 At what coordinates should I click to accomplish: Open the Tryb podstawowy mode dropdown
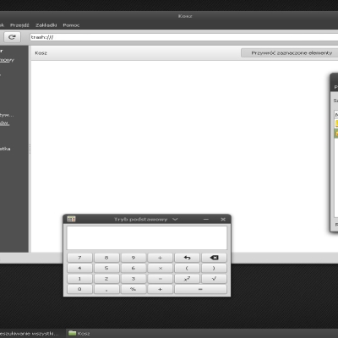pos(146,219)
